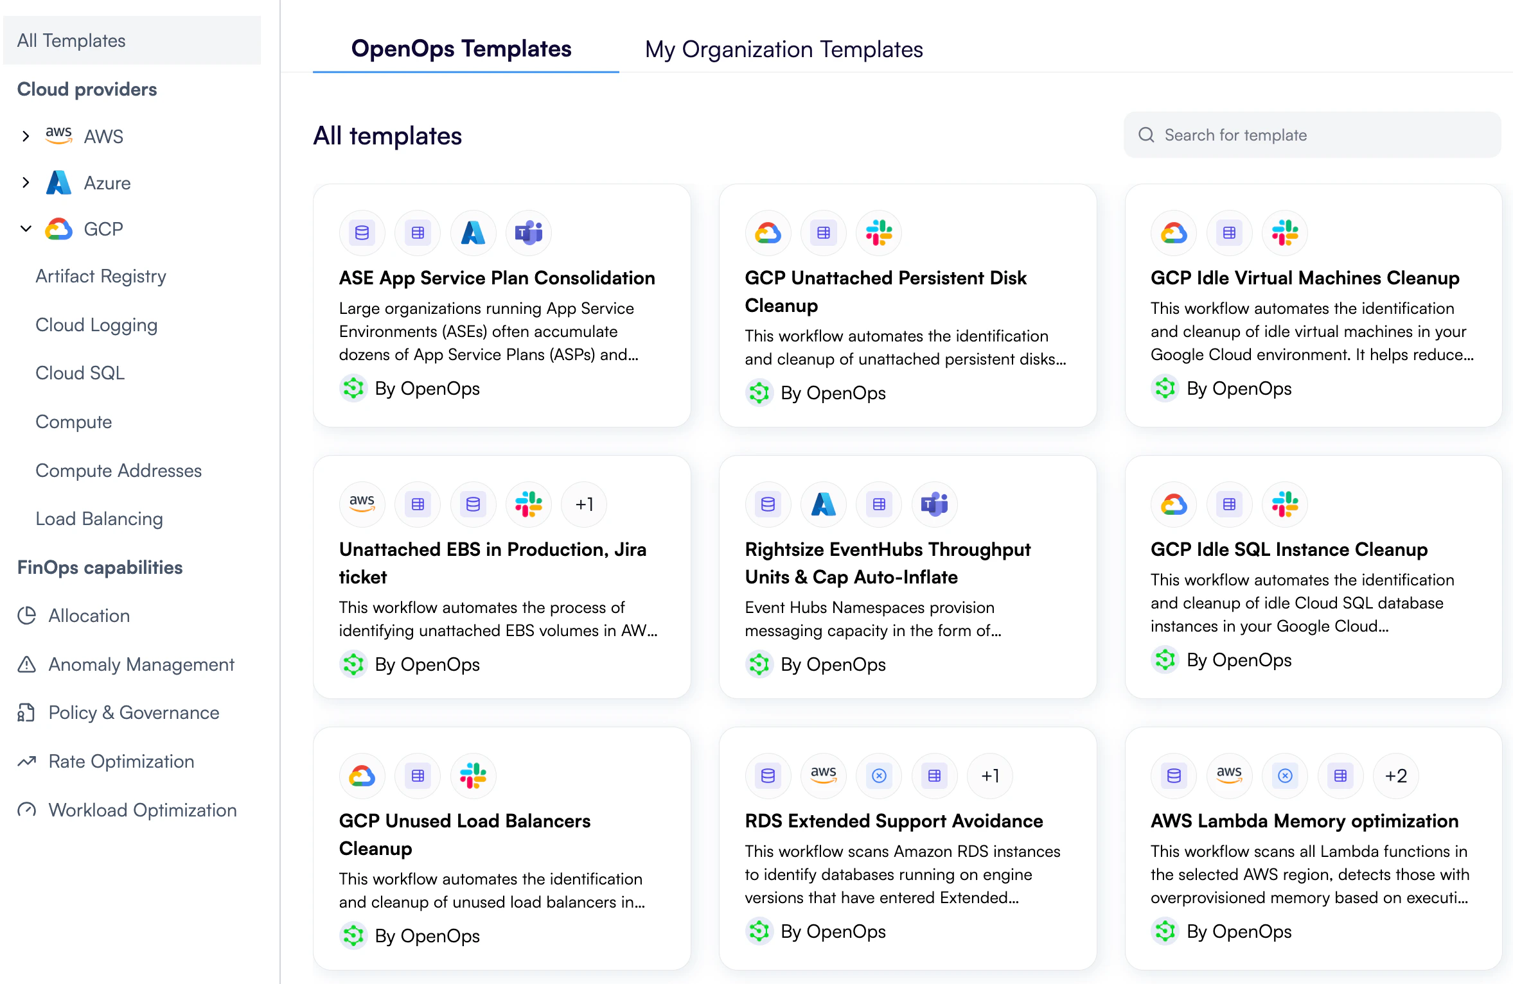Click the Anomaly Management warning icon in the sidebar
The image size is (1513, 984).
click(x=26, y=664)
